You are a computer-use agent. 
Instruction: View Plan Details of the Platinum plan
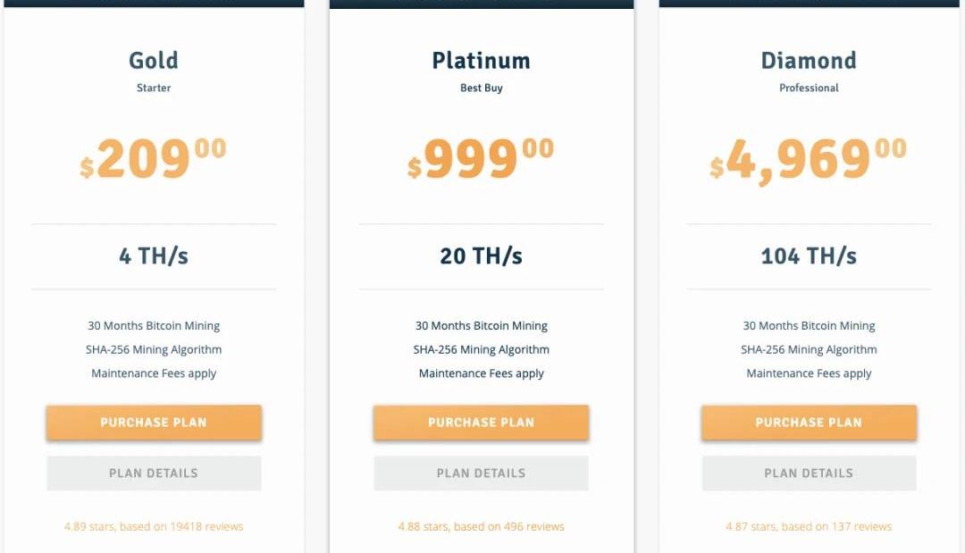(481, 473)
